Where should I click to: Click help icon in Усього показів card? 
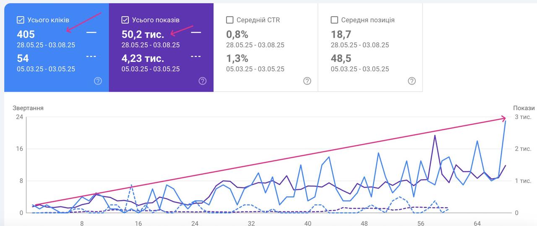click(x=203, y=81)
